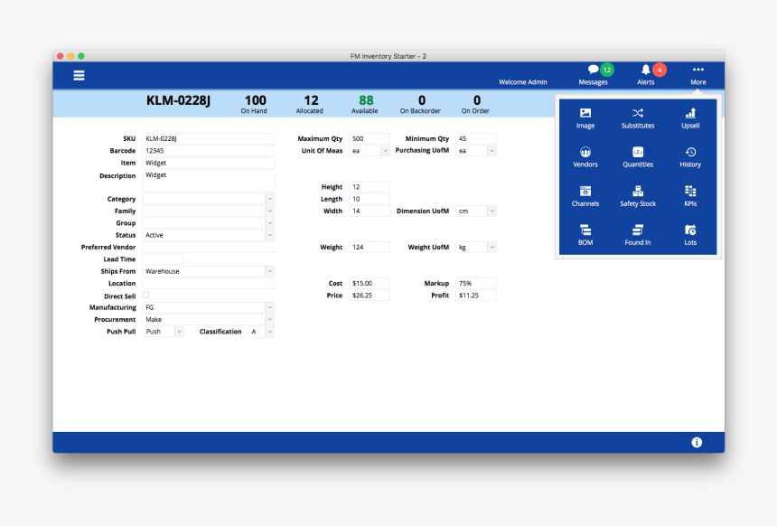Click the info button in footer
The image size is (777, 526).
697,442
